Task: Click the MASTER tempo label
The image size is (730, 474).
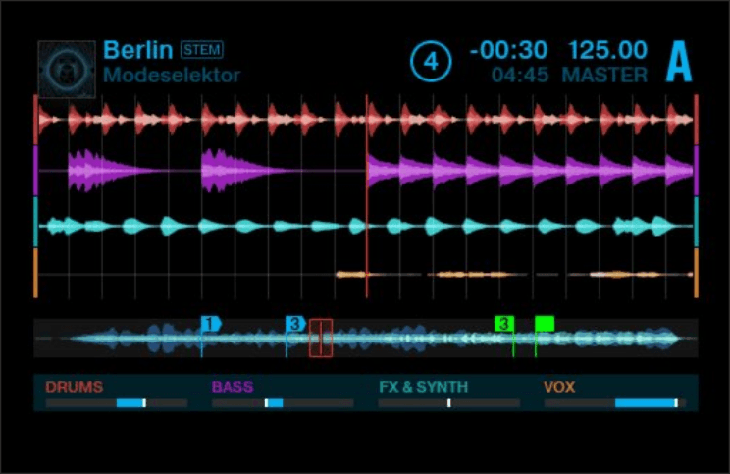Action: 604,76
